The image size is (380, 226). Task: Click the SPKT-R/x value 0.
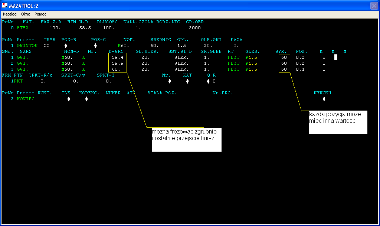pos(43,81)
